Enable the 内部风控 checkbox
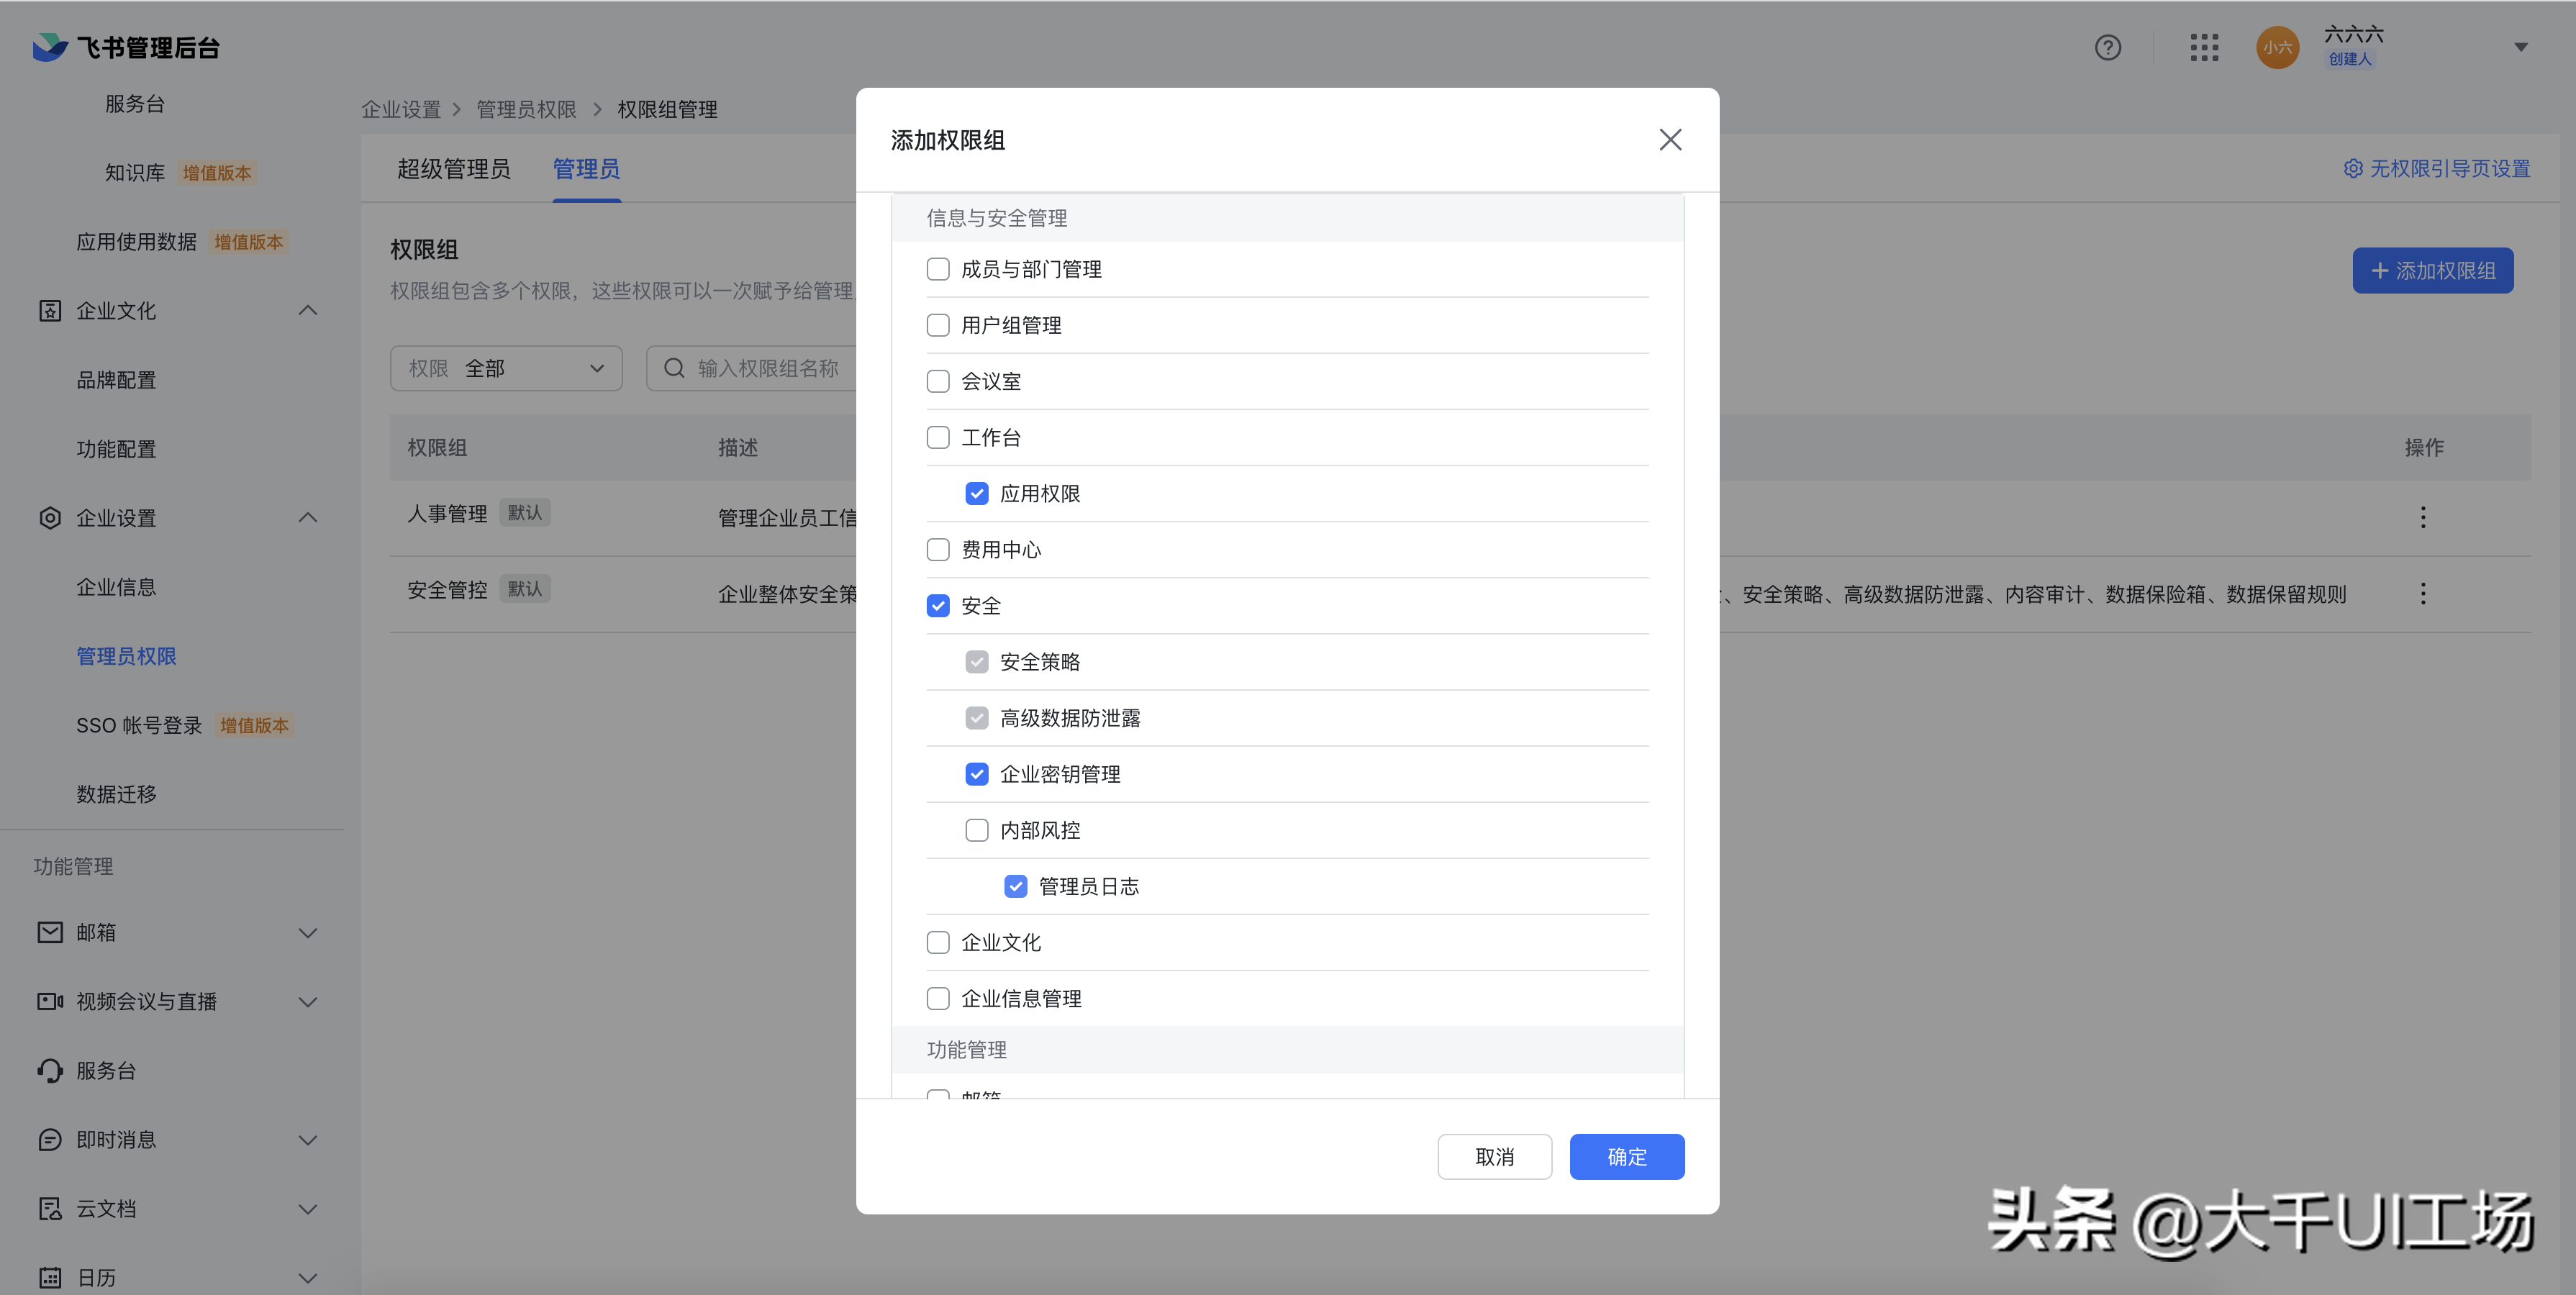2576x1295 pixels. pyautogui.click(x=976, y=830)
